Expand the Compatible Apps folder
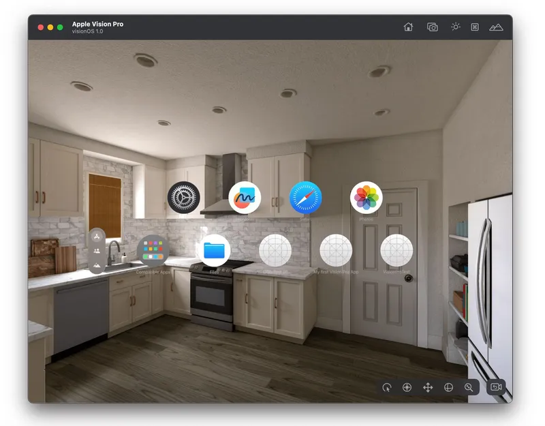Viewport: 545px width, 426px height. pos(153,250)
